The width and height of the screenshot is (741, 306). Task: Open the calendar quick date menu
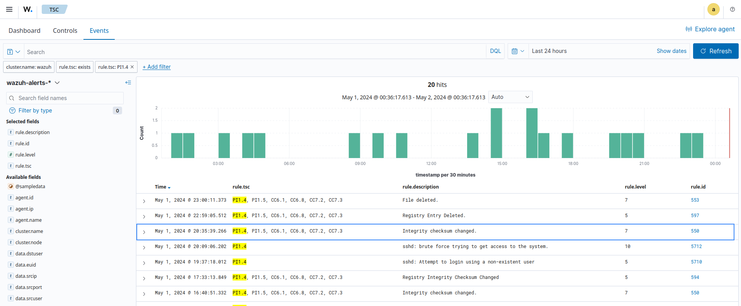coord(518,51)
